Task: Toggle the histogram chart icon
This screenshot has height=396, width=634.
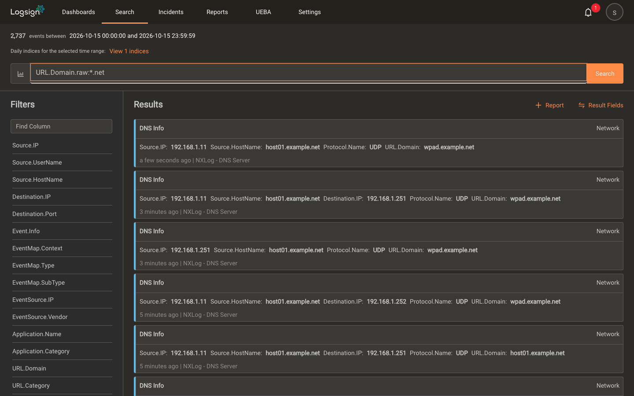Action: pos(20,73)
